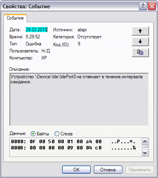Click the hex bytes data area
The image size is (158, 178).
pyautogui.click(x=75, y=147)
